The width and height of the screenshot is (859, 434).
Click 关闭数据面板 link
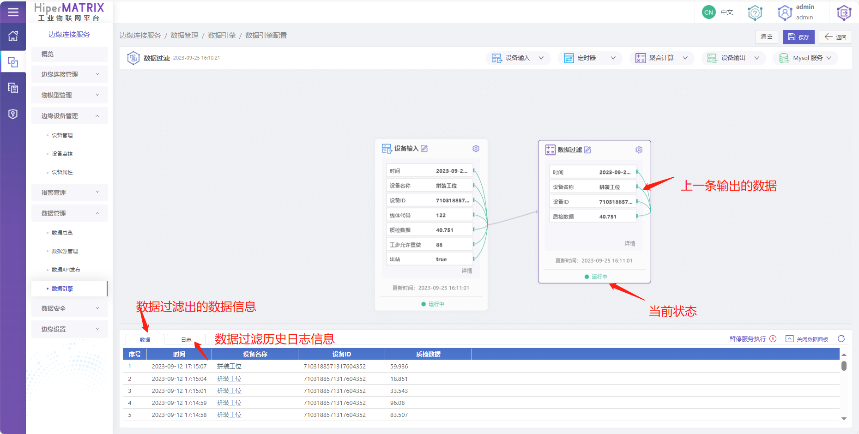point(812,339)
